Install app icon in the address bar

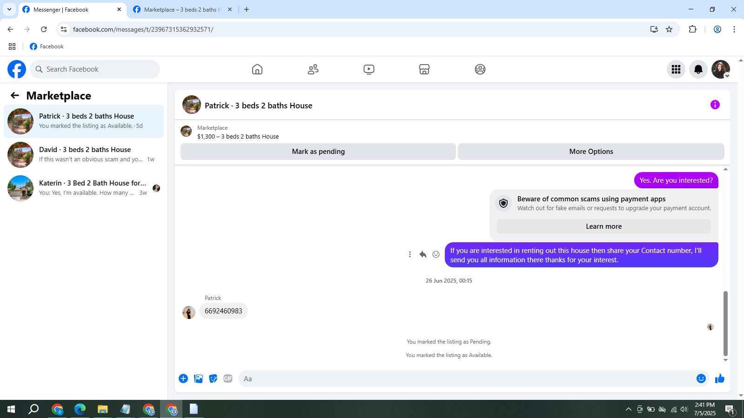(x=654, y=29)
